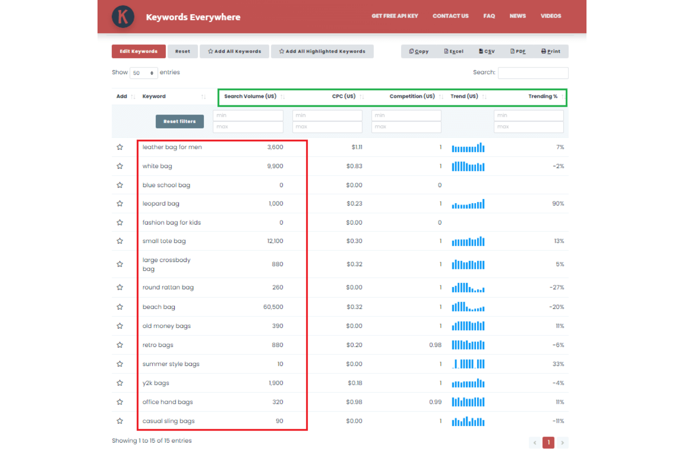Open the Show entries dropdown
Screen dimensions: 684x456
[144, 73]
